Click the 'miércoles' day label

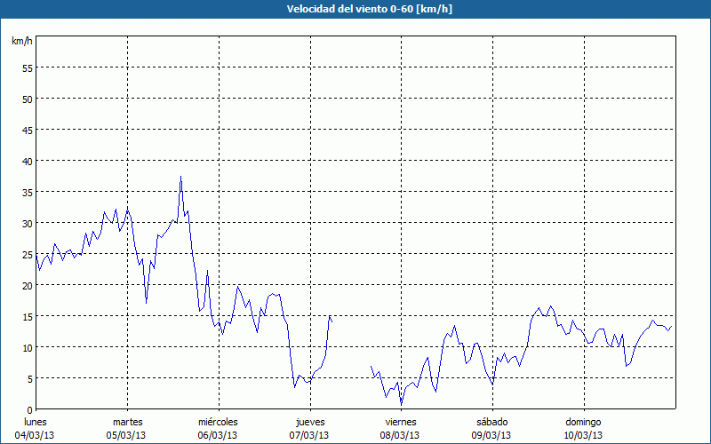coord(218,422)
